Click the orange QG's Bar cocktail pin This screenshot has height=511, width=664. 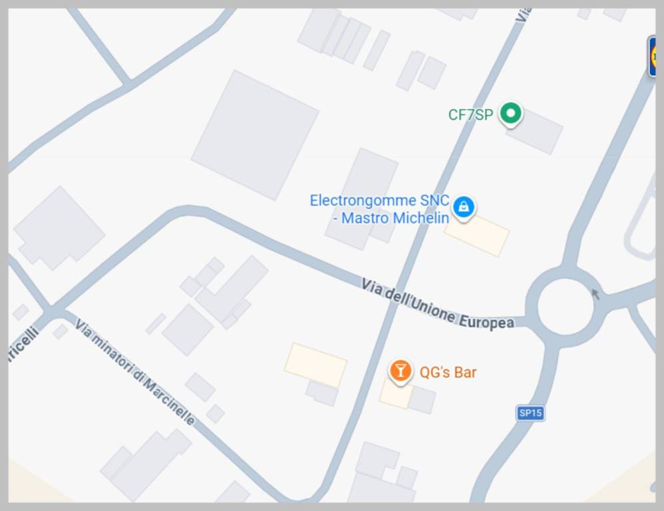(x=400, y=372)
